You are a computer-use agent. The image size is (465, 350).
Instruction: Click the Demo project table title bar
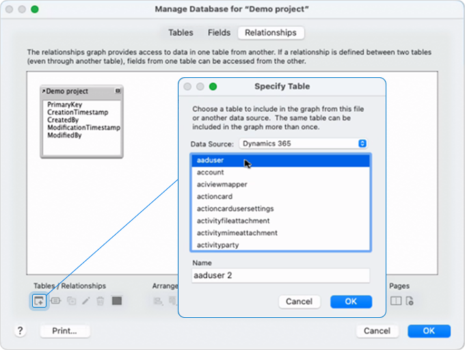click(81, 92)
